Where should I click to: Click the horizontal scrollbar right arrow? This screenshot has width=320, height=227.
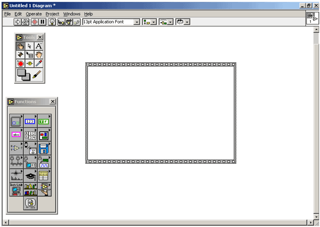click(x=311, y=222)
